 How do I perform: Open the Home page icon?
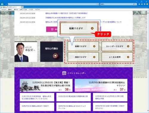click(x=139, y=4)
